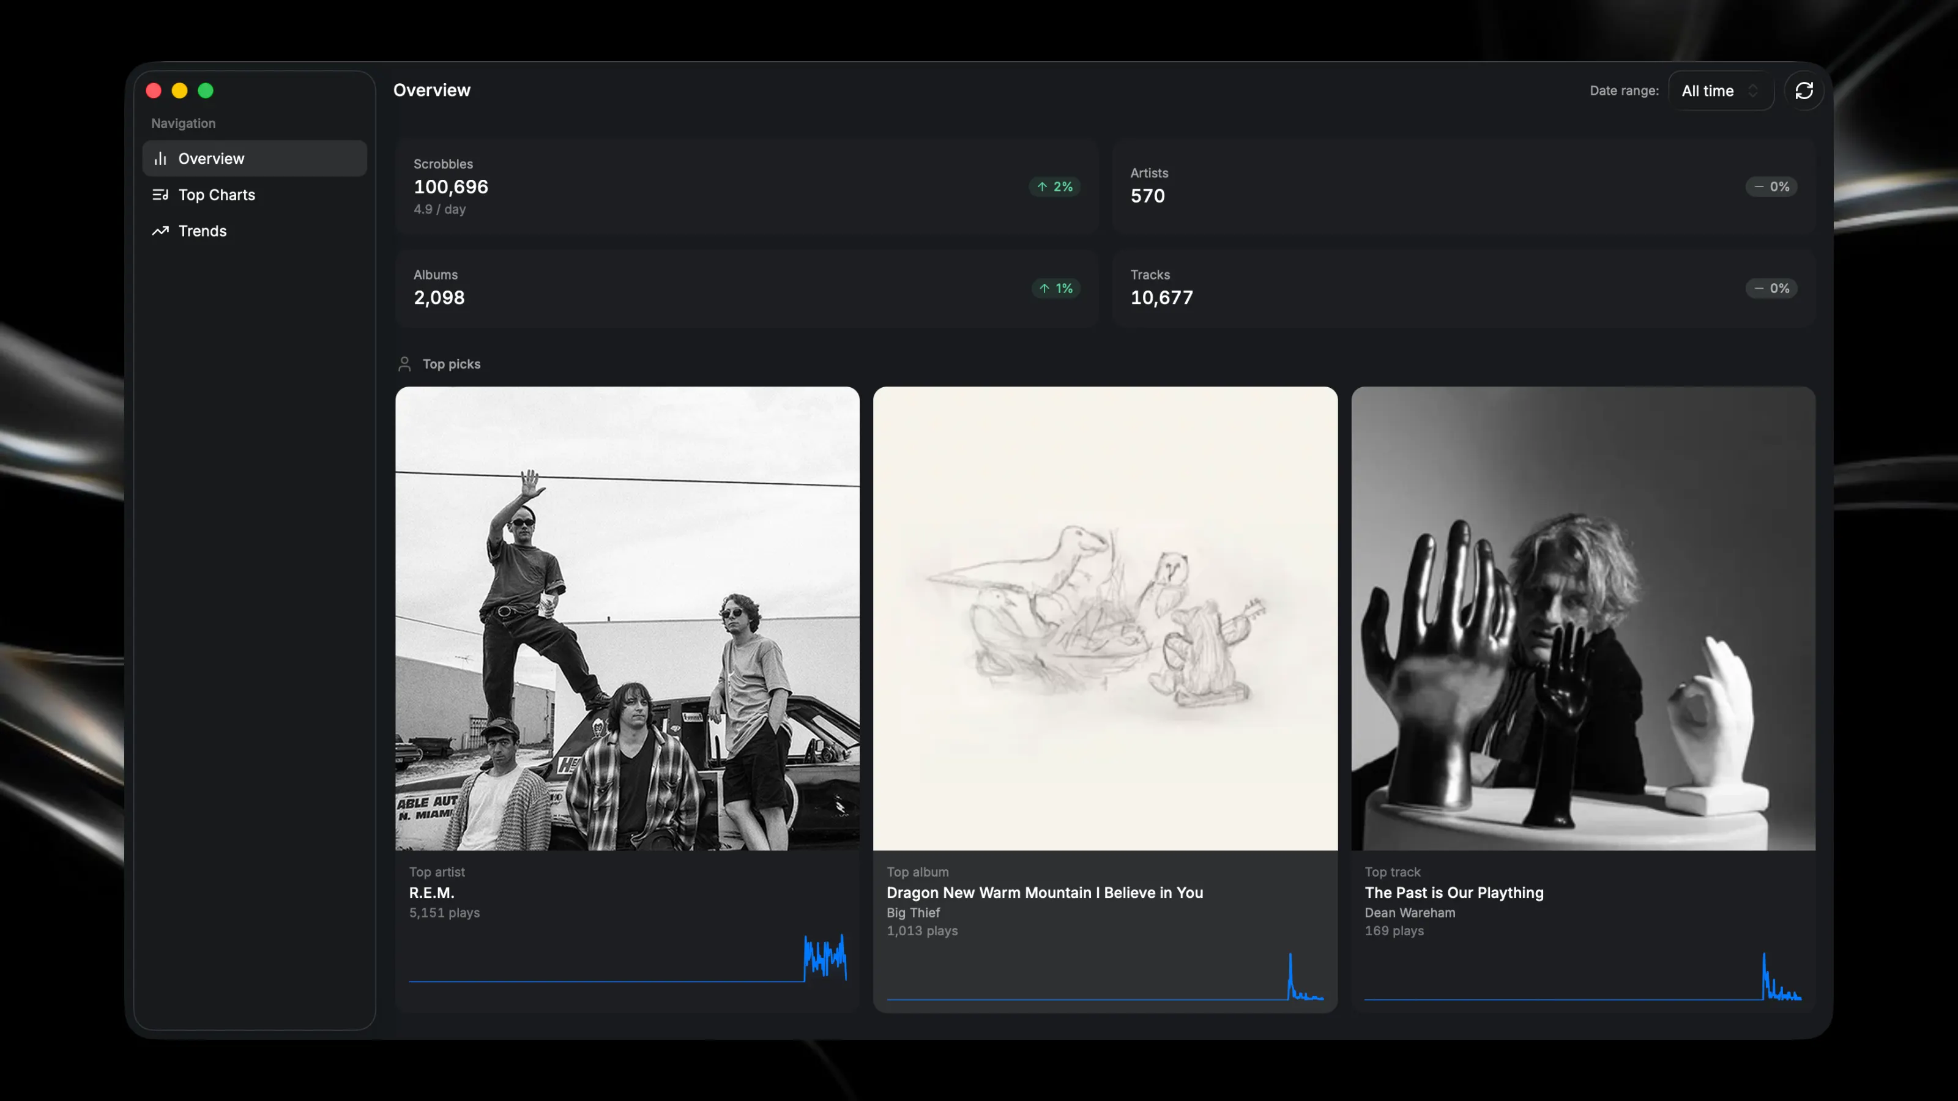Viewport: 1958px width, 1101px height.
Task: Click the 1,013 plays label
Action: 922,931
